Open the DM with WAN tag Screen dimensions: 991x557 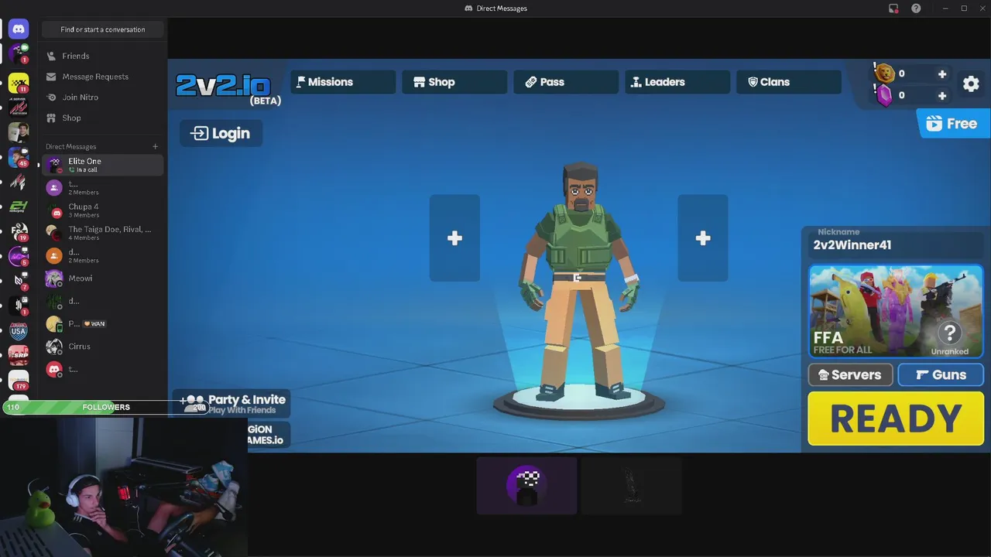click(x=102, y=324)
